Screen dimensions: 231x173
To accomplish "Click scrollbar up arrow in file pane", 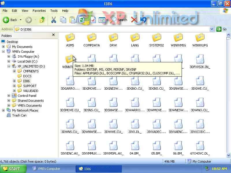I will 228,35.
